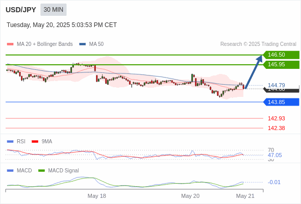This screenshot has width=301, height=204.
Task: Toggle the MA 50 legend entry
Action: pos(91,44)
